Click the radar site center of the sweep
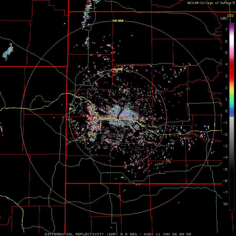The width and height of the screenshot is (236, 236). tap(118, 118)
